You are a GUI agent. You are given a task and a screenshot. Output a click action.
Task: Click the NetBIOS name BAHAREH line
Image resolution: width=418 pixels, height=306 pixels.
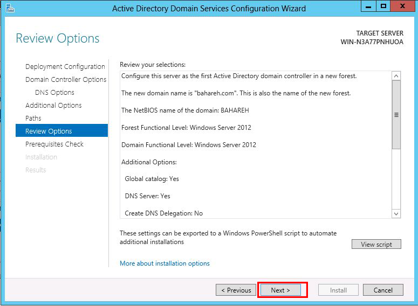tap(185, 110)
